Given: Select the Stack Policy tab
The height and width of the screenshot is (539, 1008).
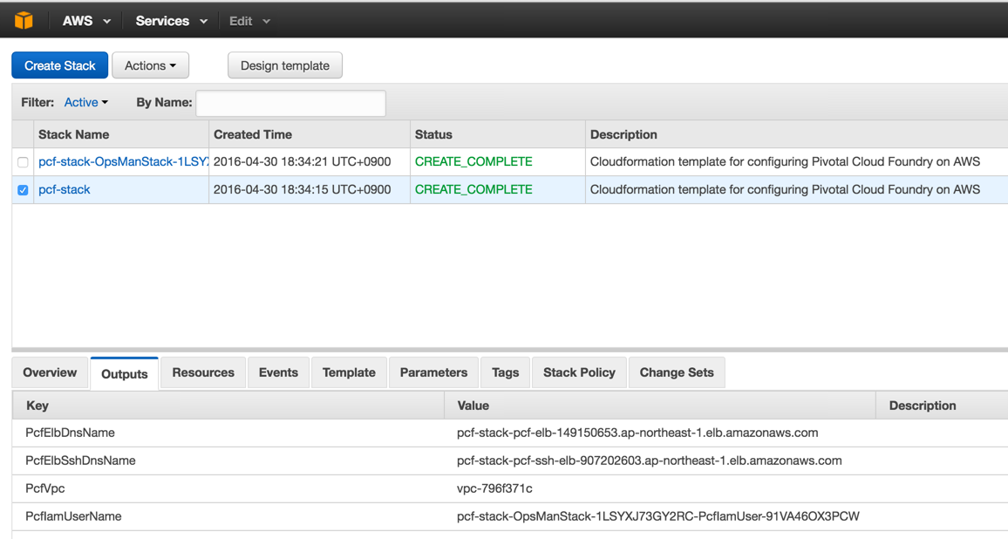Looking at the screenshot, I should [579, 372].
